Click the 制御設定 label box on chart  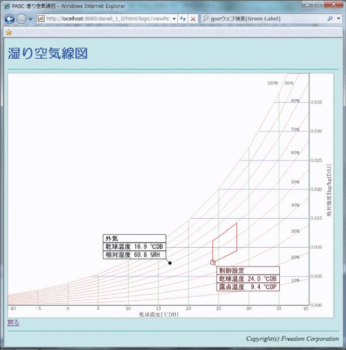[248, 279]
